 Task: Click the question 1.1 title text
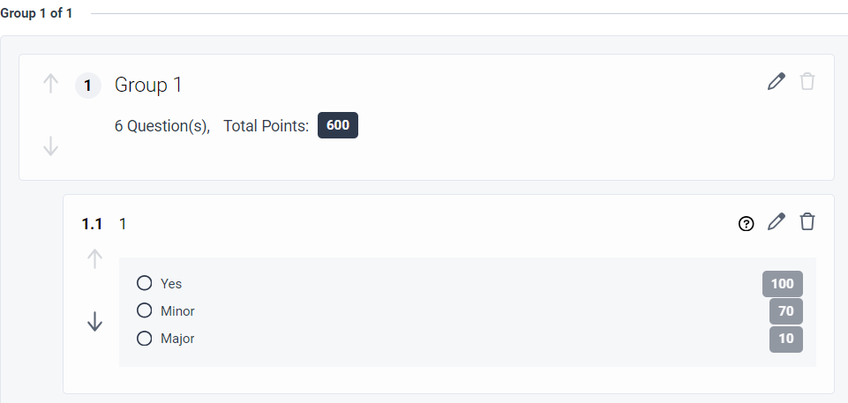[123, 224]
